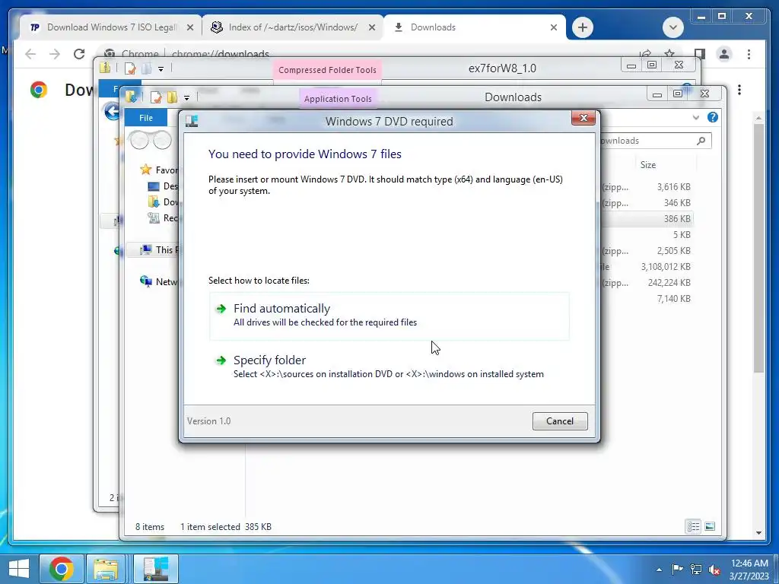Viewport: 779px width, 584px height.
Task: Open Explorer help icon
Action: [x=712, y=117]
